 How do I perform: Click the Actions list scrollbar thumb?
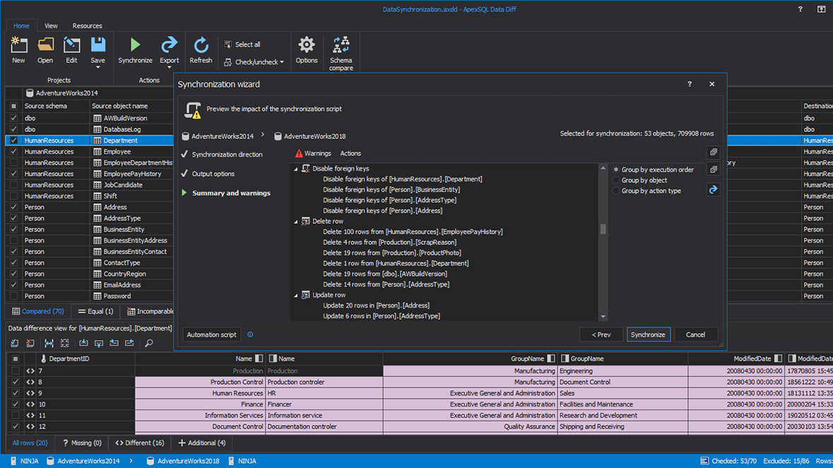click(x=603, y=229)
